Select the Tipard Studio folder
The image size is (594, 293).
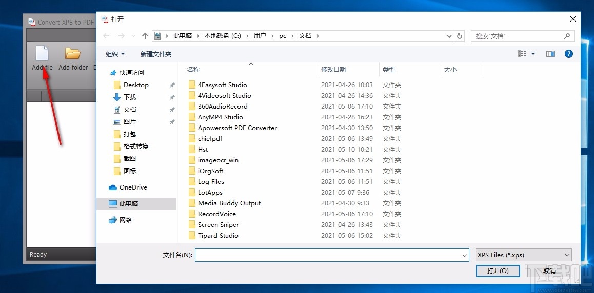218,236
